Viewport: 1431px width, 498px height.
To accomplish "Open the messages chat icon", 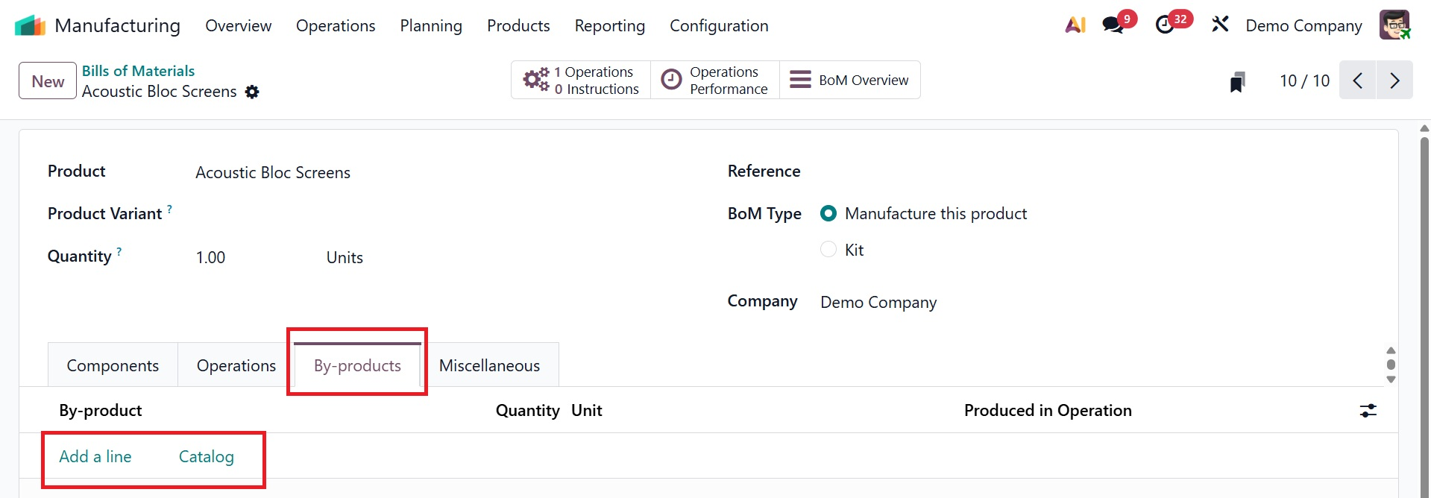I will click(1113, 25).
